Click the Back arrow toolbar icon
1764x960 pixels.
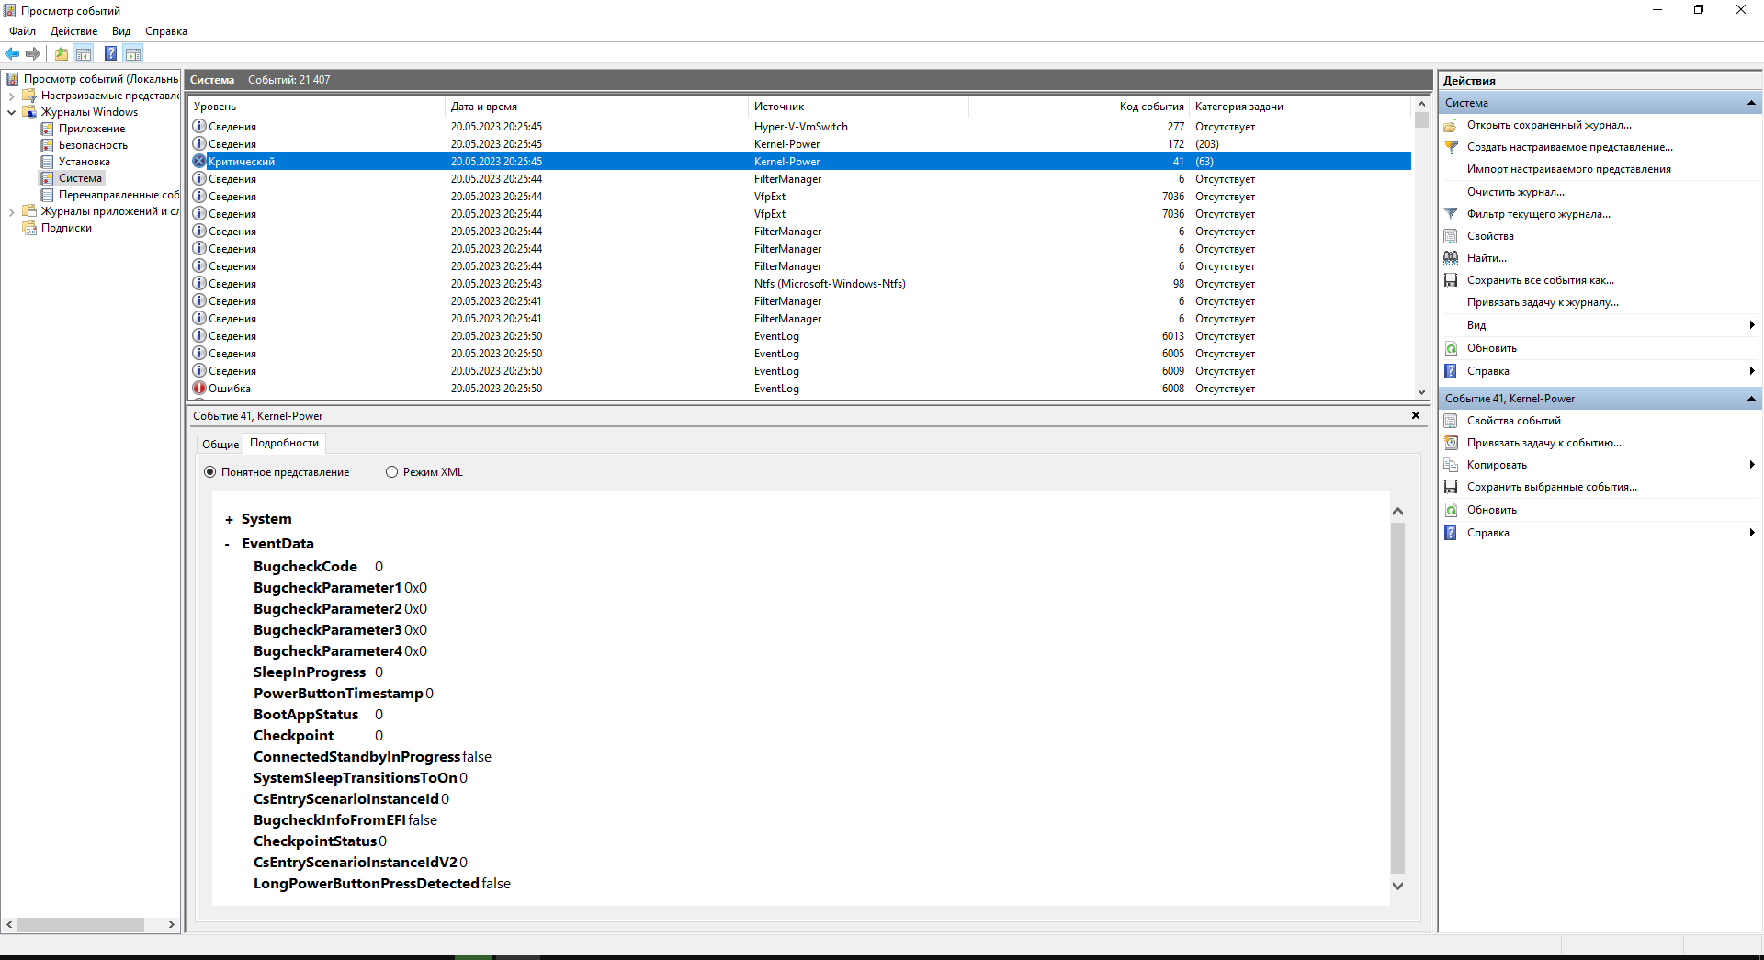point(12,53)
